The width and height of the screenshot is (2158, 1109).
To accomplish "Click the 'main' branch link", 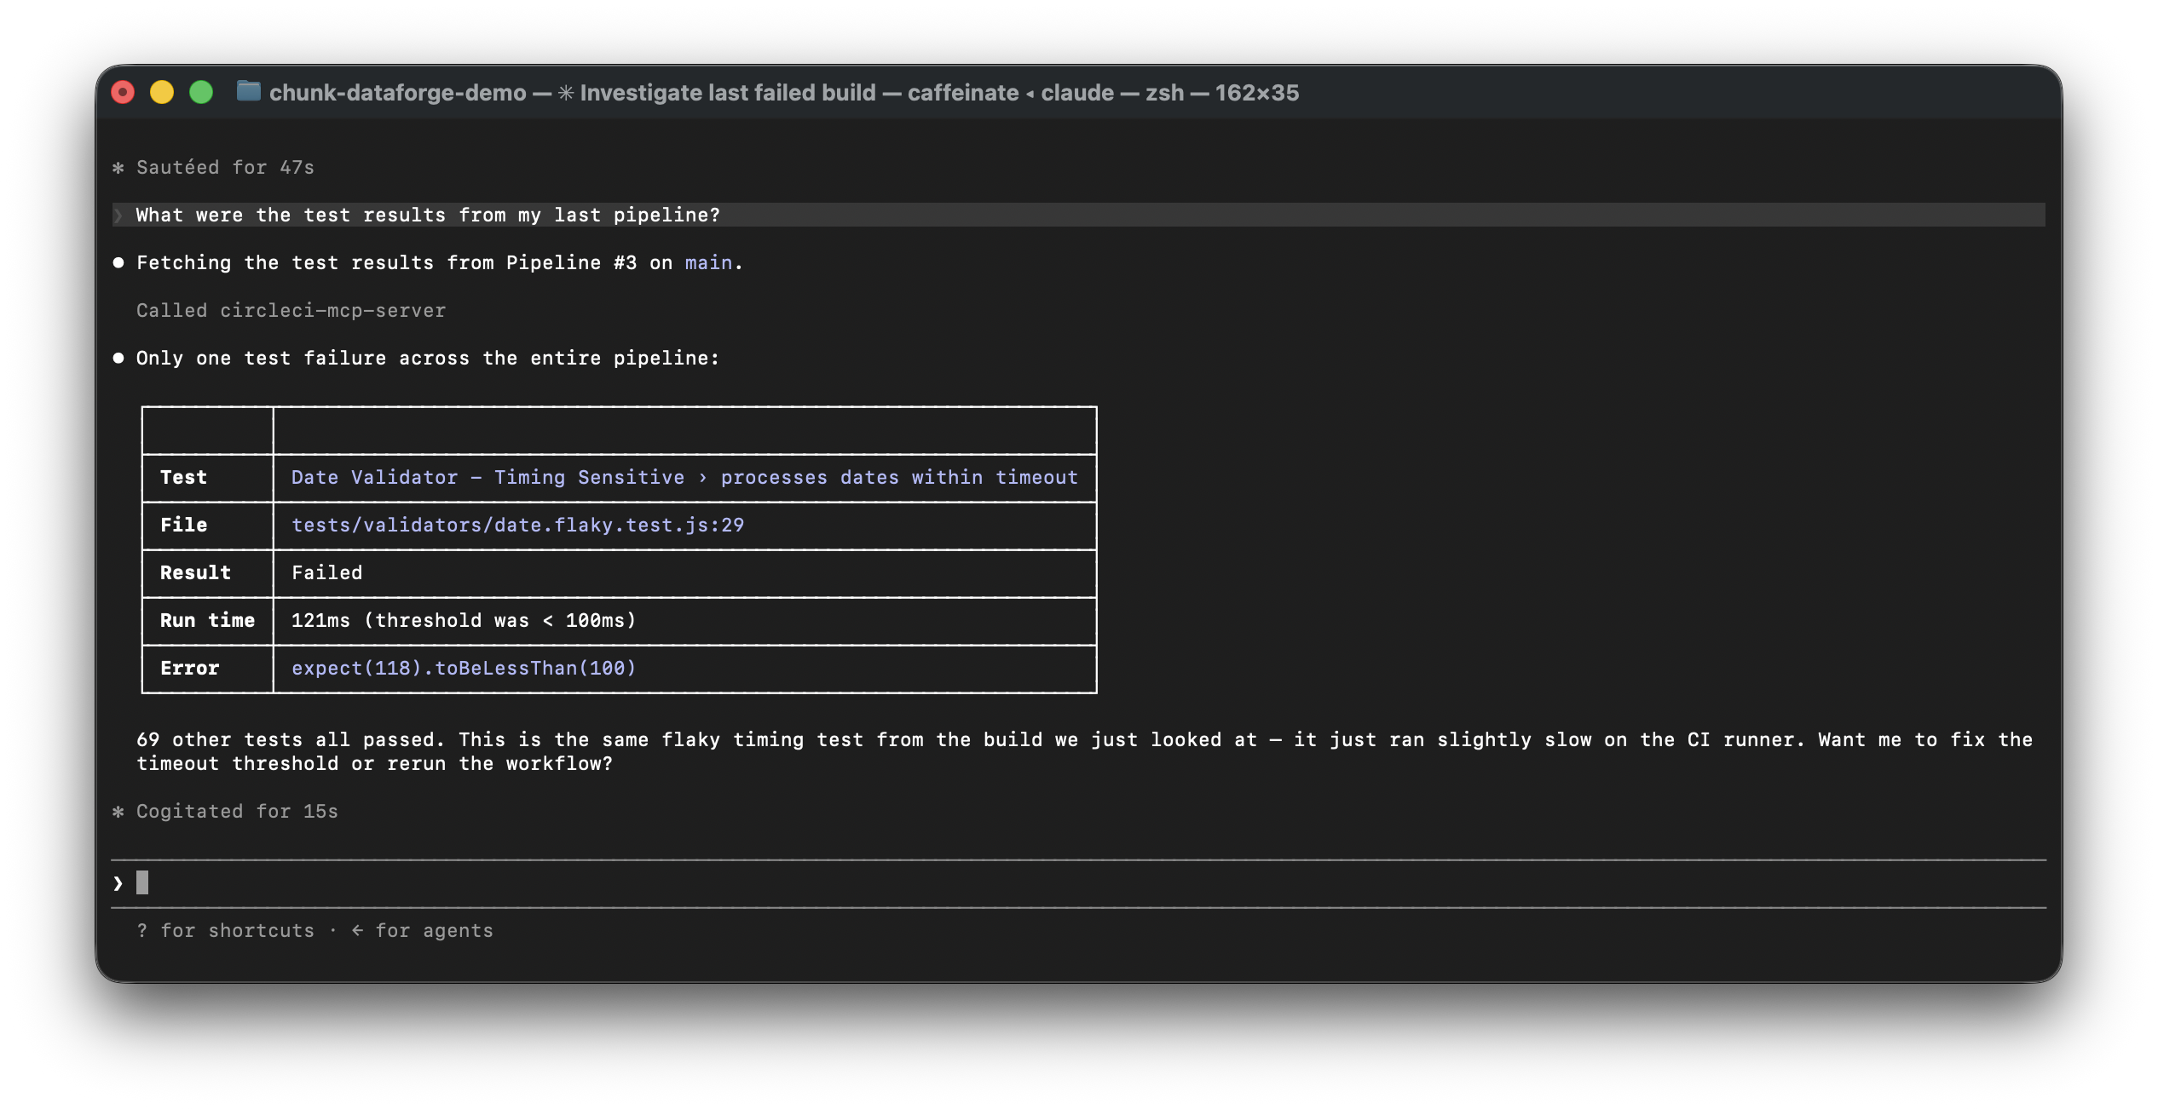I will [x=708, y=263].
